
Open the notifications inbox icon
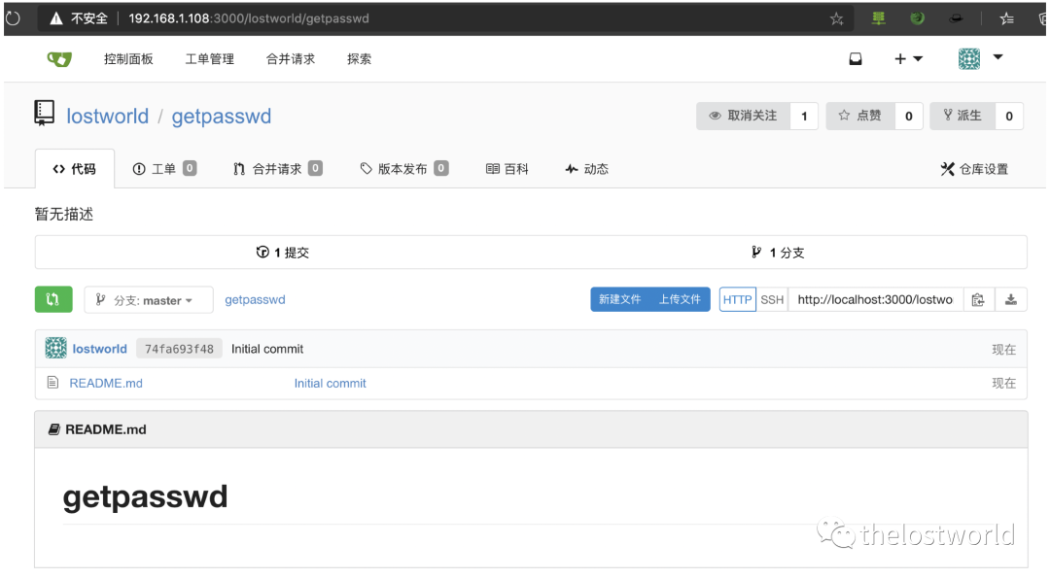coord(856,59)
